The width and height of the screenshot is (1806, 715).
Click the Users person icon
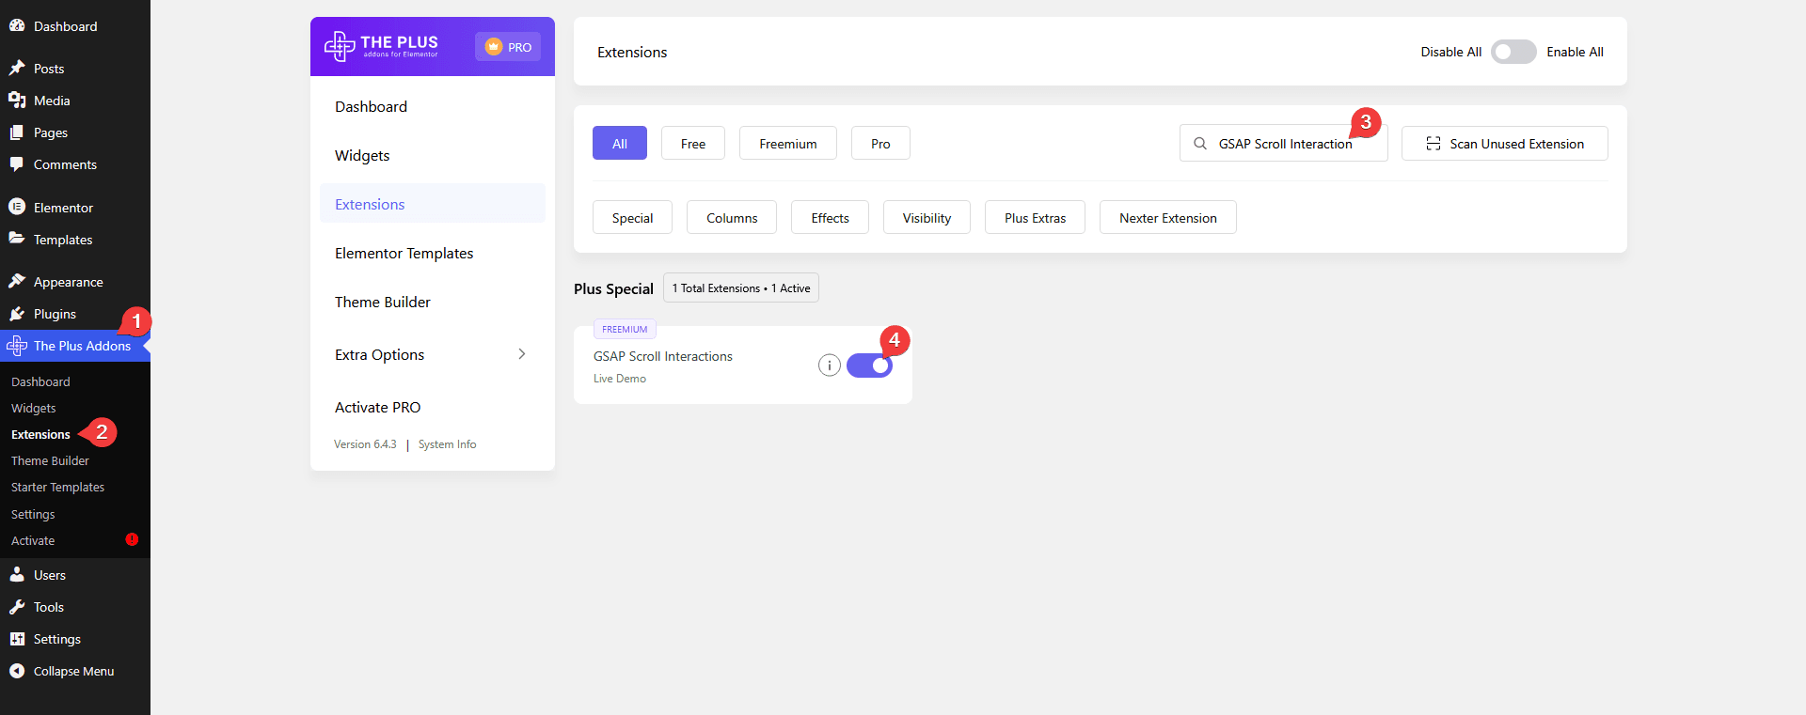pos(17,574)
